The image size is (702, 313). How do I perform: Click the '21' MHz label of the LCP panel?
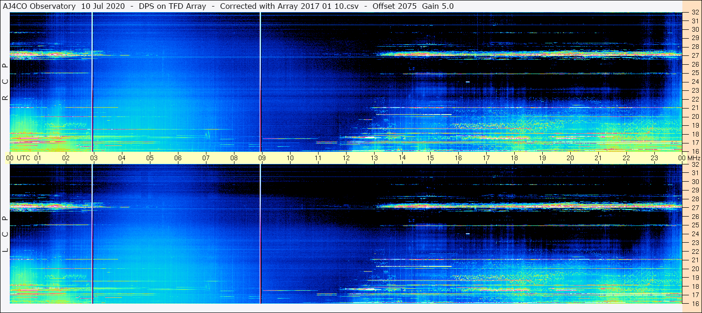point(695,260)
